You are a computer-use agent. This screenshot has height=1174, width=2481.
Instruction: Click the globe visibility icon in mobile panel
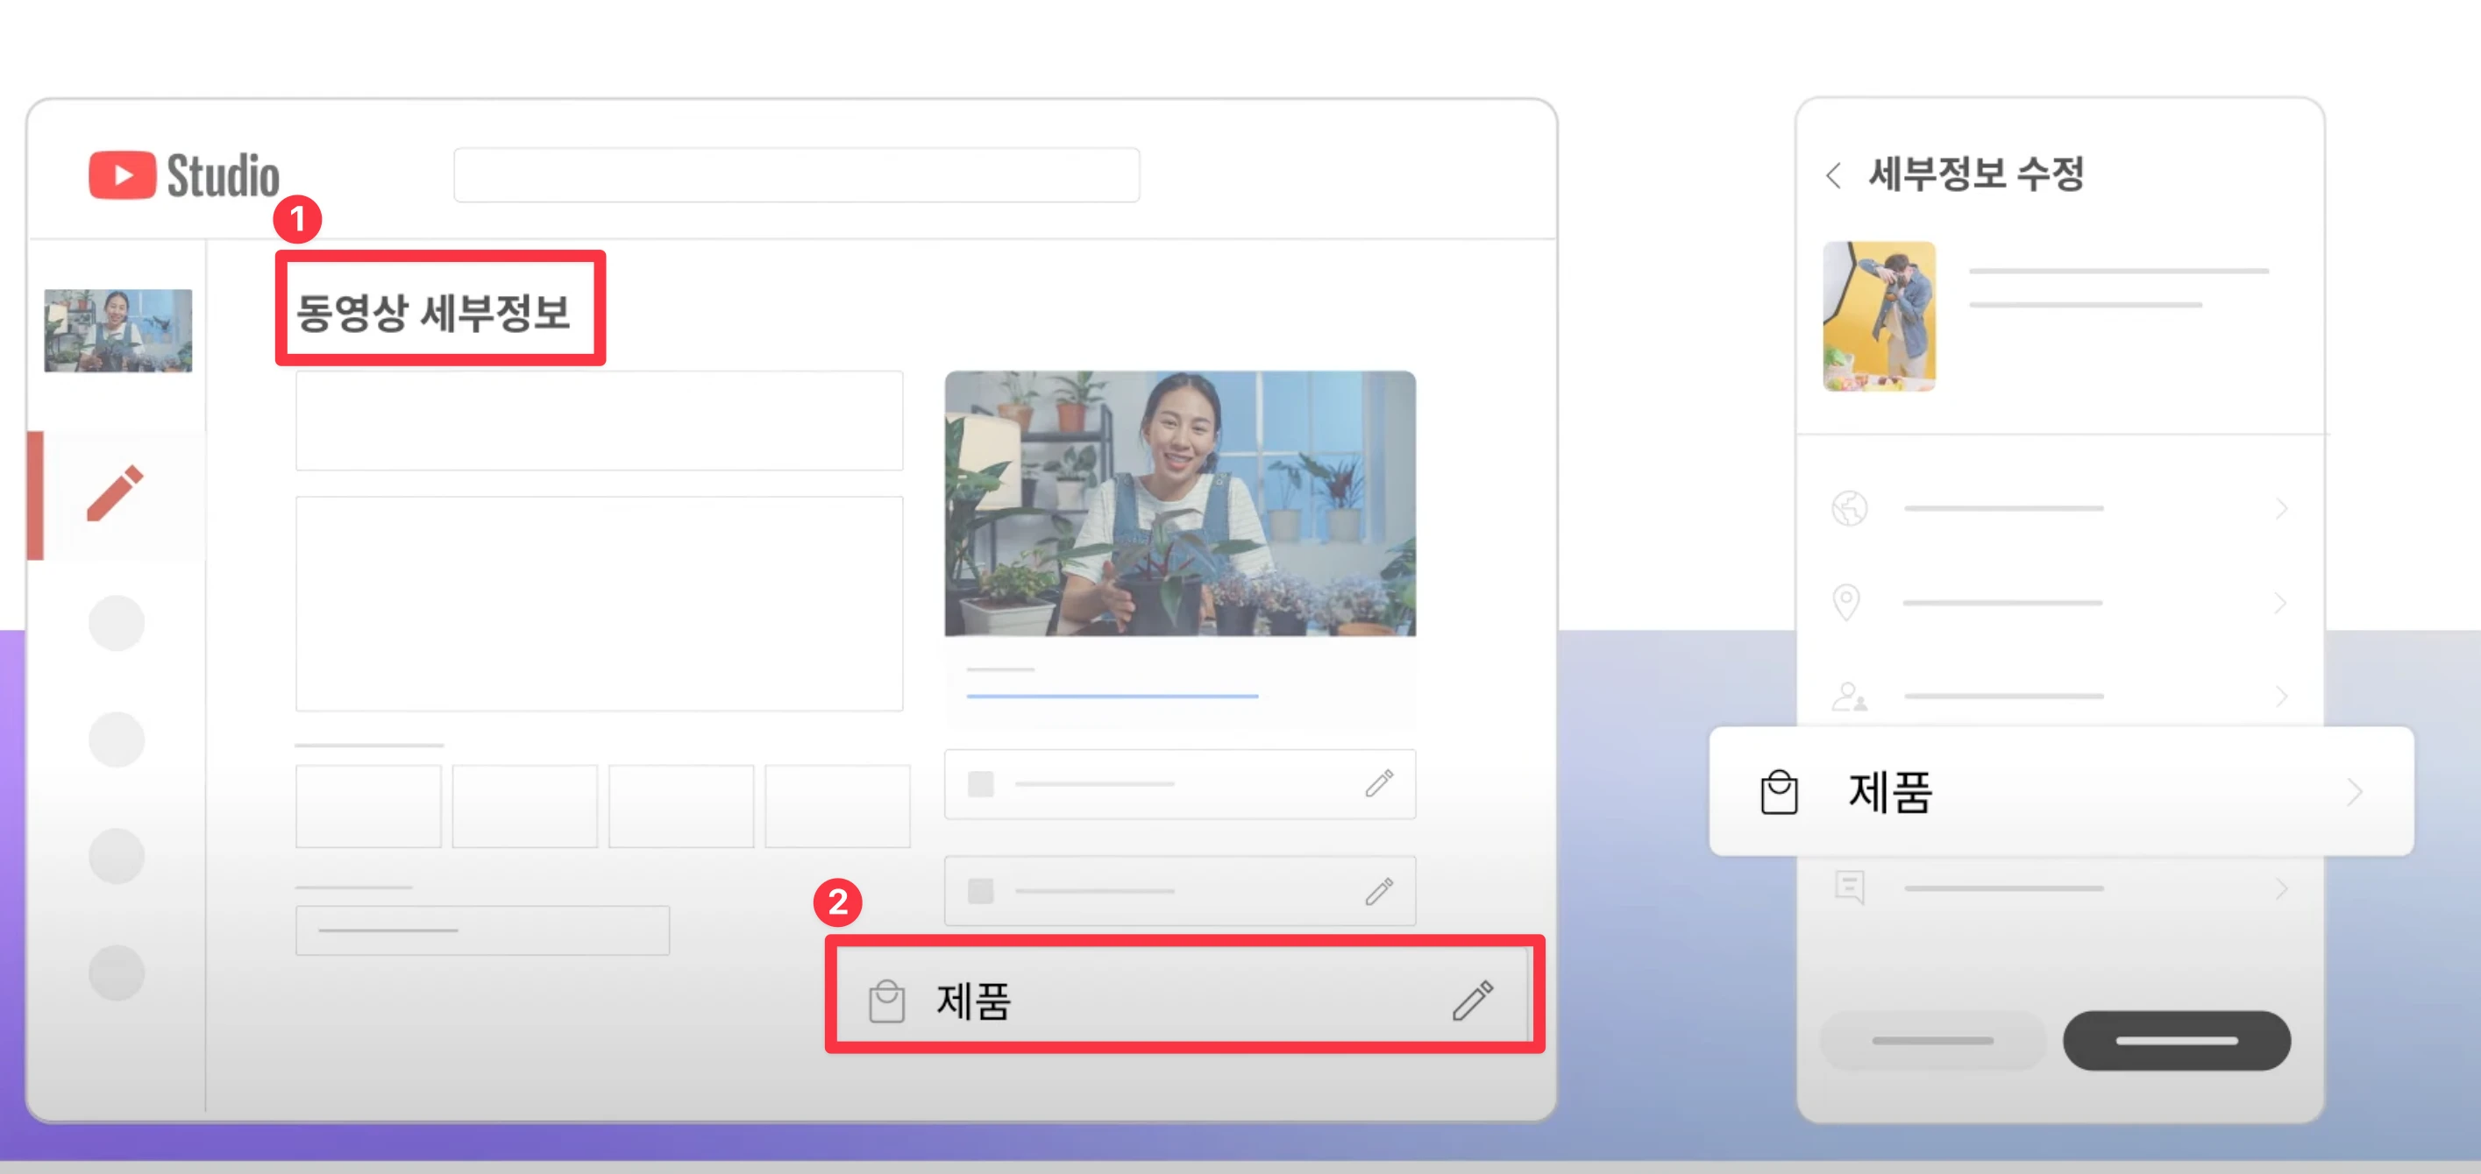point(1848,507)
